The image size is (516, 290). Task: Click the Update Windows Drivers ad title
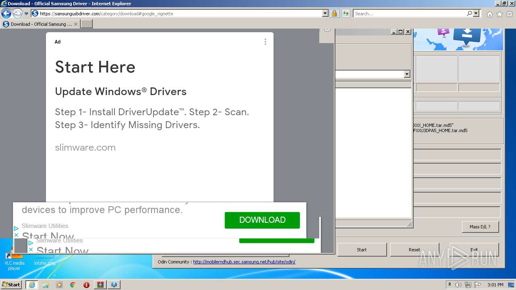[121, 91]
